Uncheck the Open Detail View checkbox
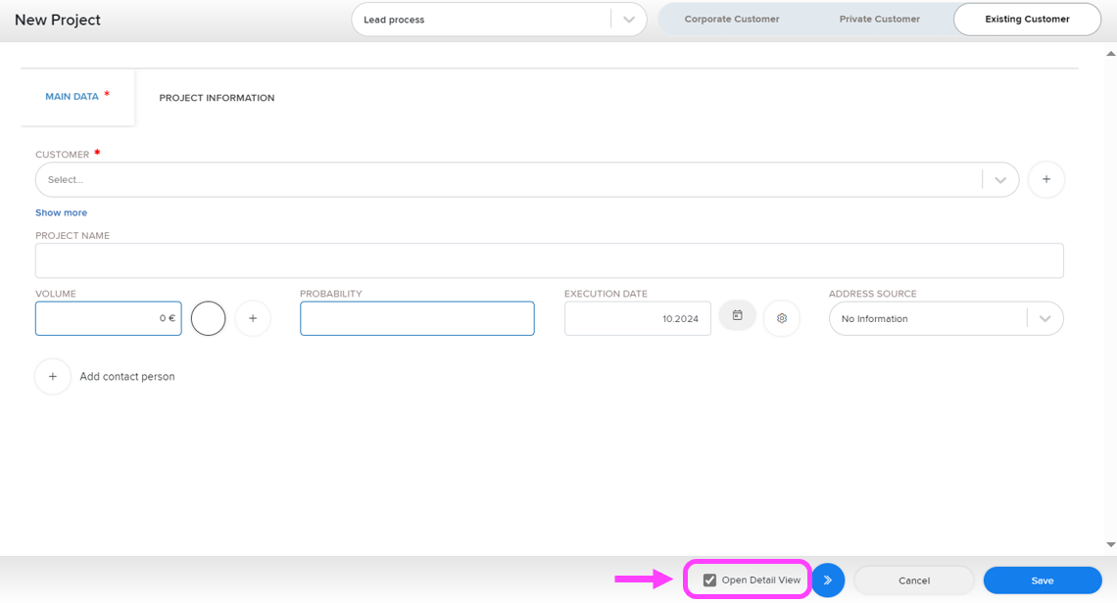Screen dimensions: 1117x603 pos(709,580)
